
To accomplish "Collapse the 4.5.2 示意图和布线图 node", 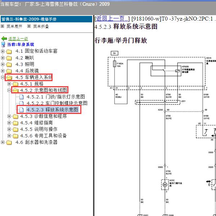I will click(x=9, y=90).
